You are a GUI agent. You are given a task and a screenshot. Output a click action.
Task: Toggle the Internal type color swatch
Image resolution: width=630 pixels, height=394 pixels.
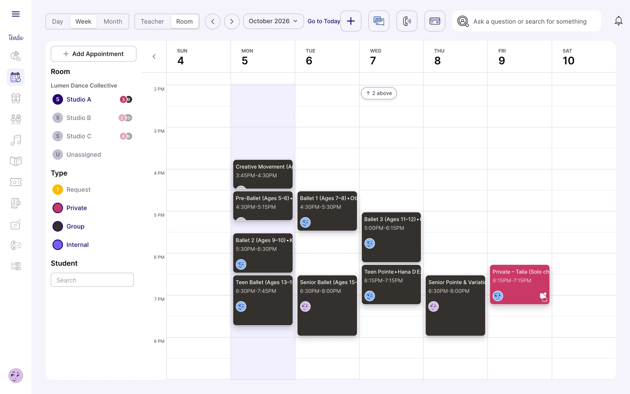click(x=57, y=245)
